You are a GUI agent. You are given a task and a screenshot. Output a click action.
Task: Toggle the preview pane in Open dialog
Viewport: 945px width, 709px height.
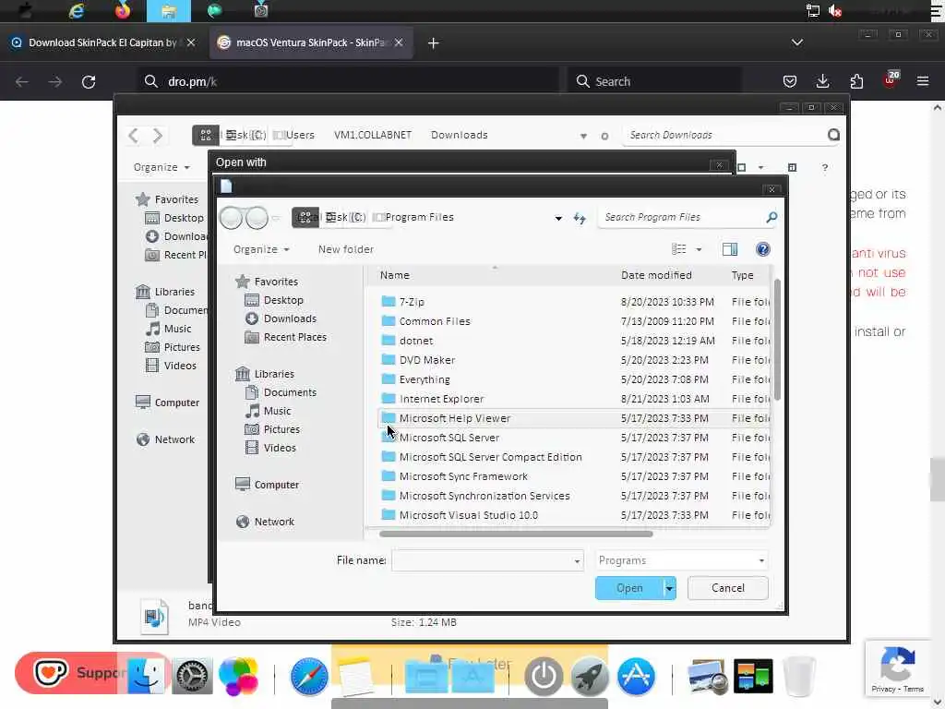(x=730, y=249)
